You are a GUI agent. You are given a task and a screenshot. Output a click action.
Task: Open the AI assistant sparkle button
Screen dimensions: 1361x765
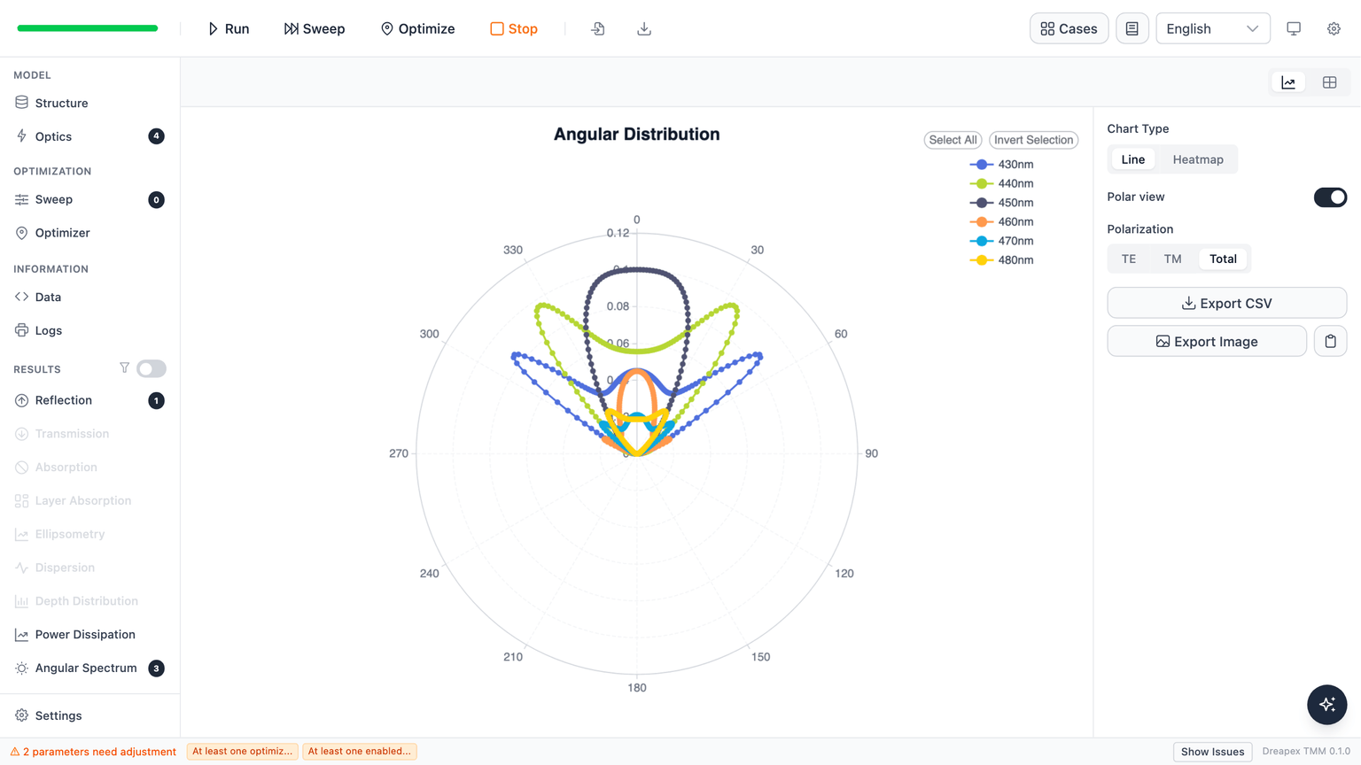tap(1326, 705)
